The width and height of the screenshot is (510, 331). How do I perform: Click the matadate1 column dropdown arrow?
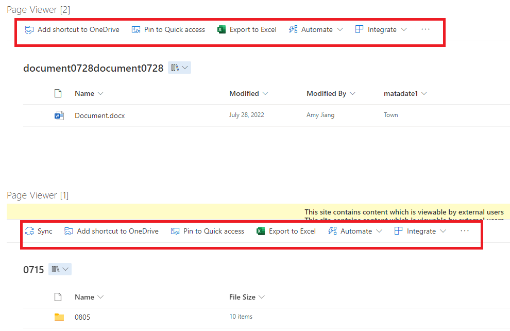click(x=423, y=93)
